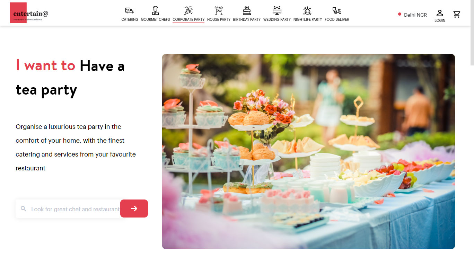This screenshot has height=266, width=474.
Task: Click the search magnifier icon
Action: 24,209
